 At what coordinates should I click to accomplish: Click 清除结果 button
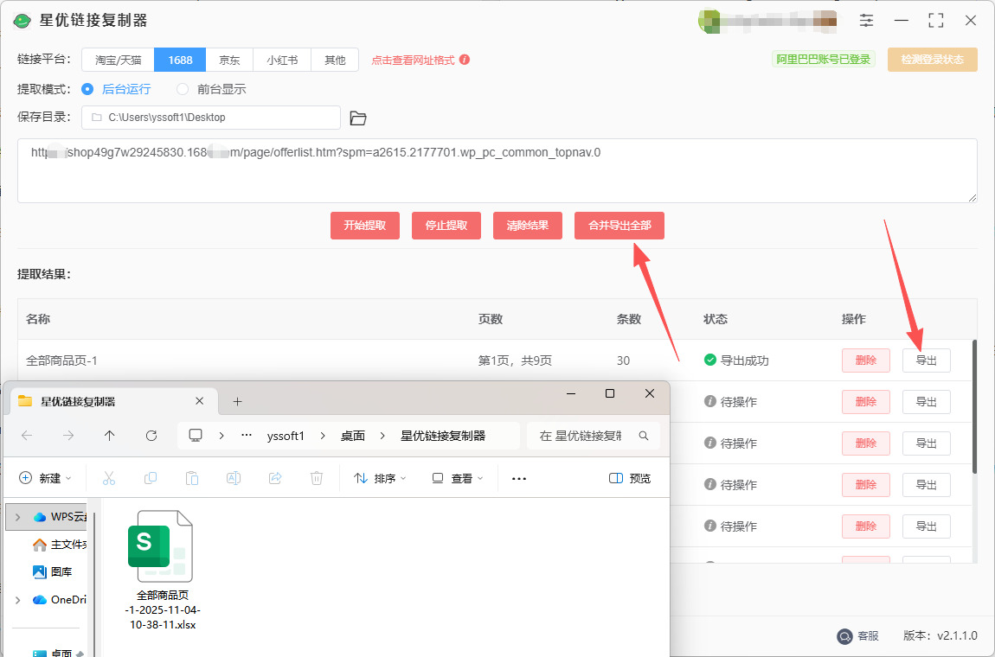[527, 226]
